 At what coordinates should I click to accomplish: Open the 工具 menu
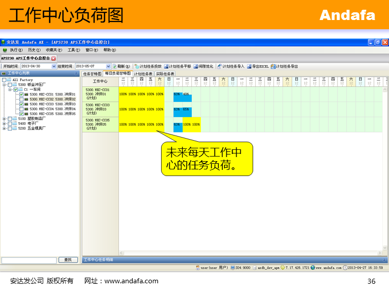[74, 50]
